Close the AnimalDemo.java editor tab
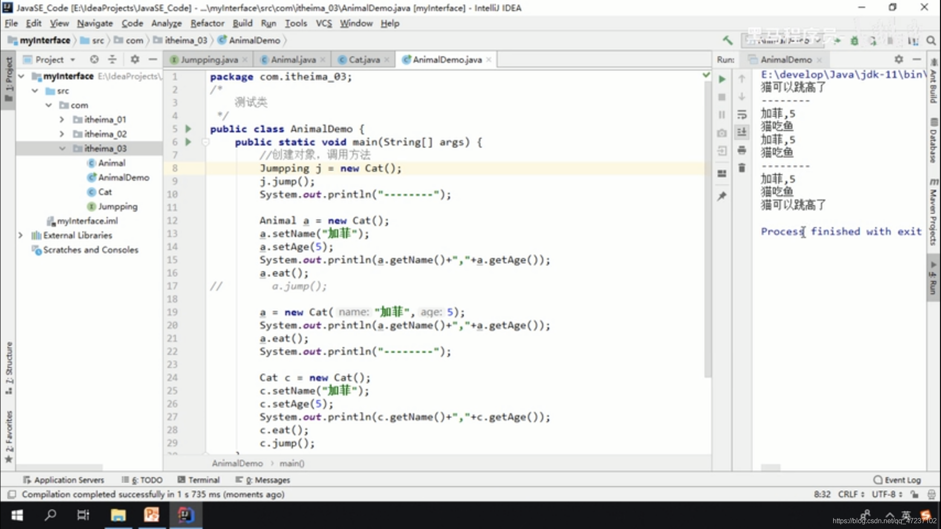Viewport: 941px width, 529px height. (489, 60)
